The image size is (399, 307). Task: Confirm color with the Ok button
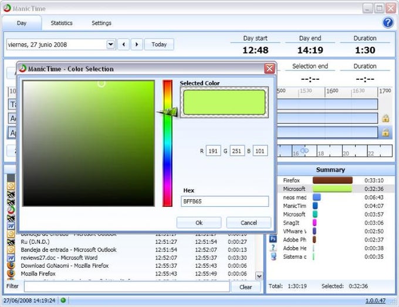199,223
